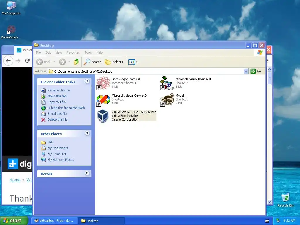Viewport: 300px width, 225px height.
Task: Click the Forward arrow in Explorer toolbar
Action: tap(62, 62)
